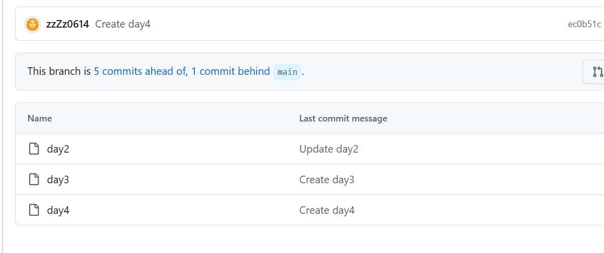Click the zzZz0614 user avatar

click(33, 24)
